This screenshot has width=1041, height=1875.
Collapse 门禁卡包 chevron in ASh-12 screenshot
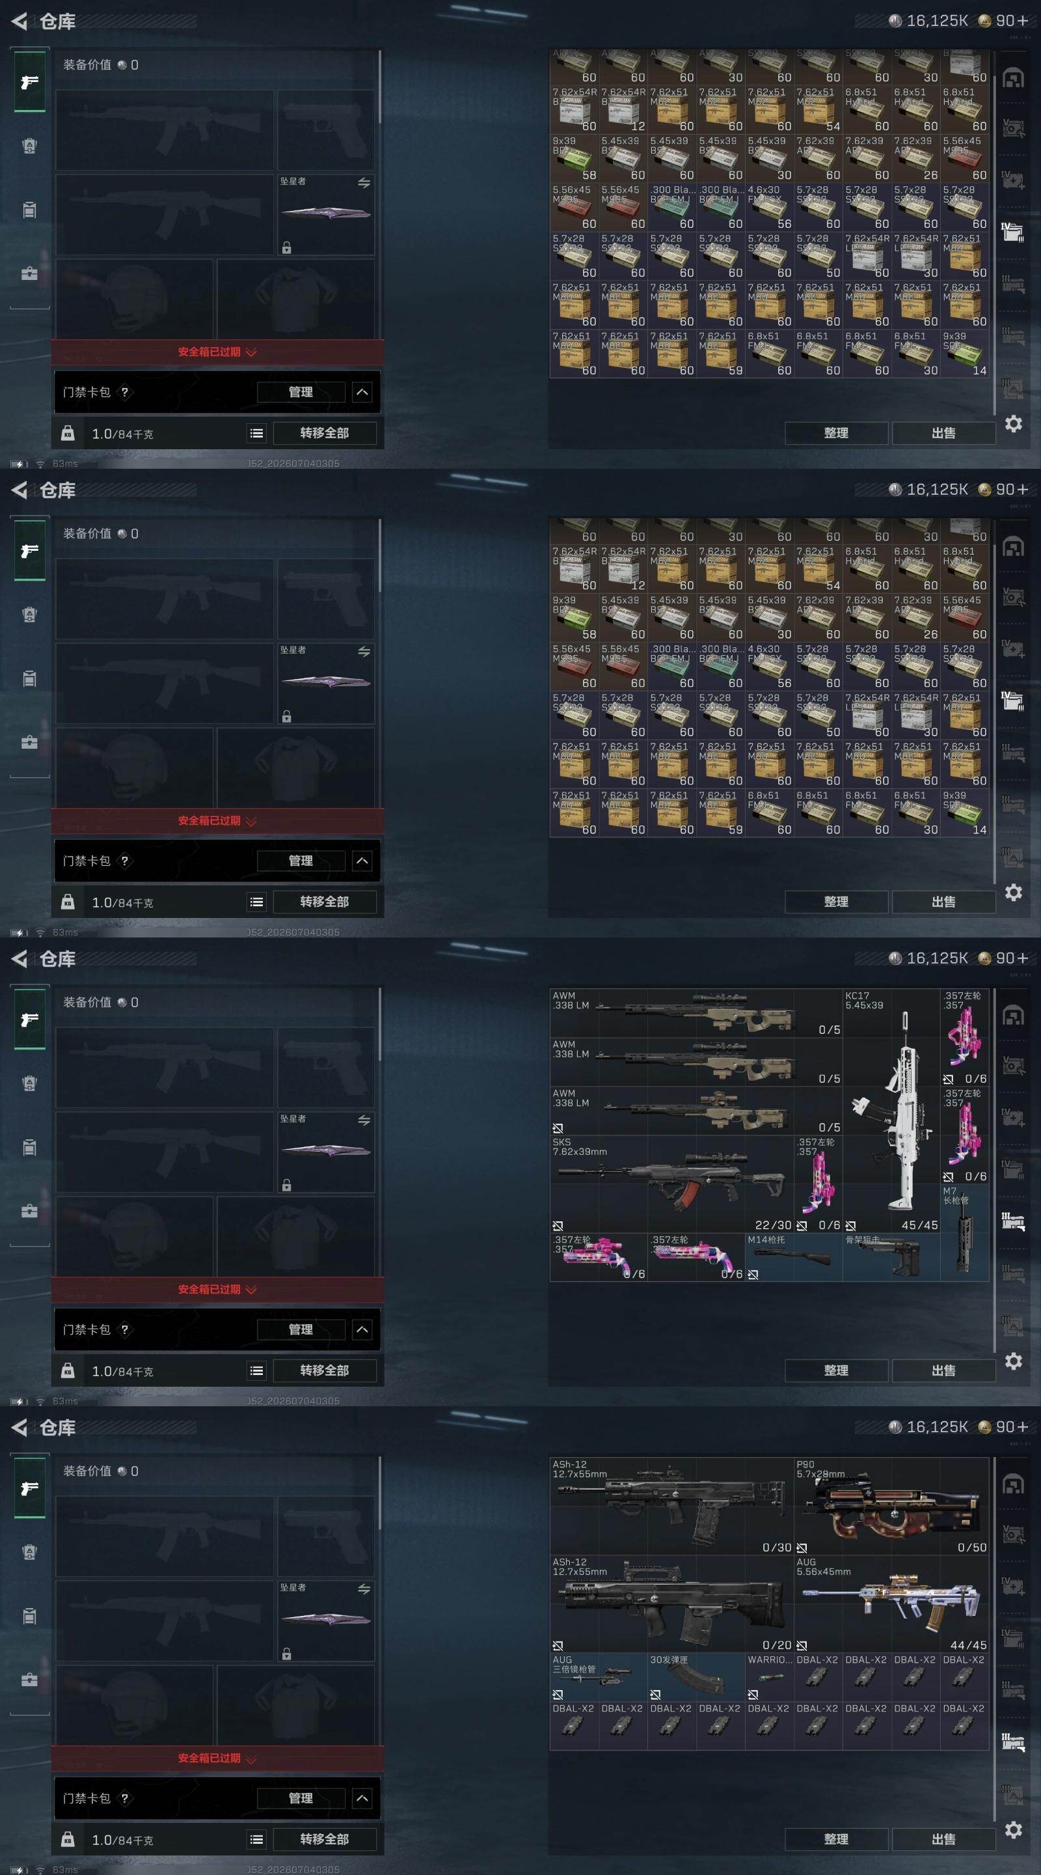362,1799
